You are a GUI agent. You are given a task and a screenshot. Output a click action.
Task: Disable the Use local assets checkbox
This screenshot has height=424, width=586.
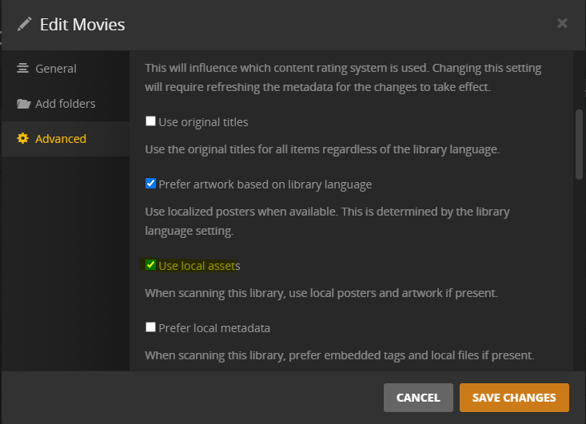point(150,265)
